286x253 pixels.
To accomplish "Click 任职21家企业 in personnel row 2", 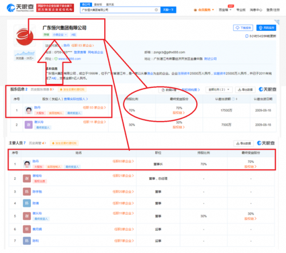I will point(123,176).
